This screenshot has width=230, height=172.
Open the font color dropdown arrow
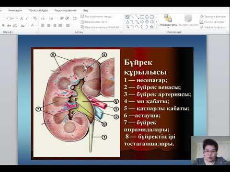[36, 25]
